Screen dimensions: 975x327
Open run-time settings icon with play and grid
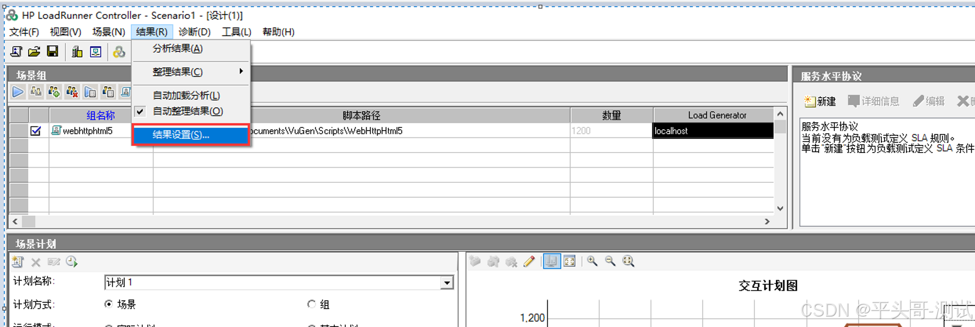[90, 92]
